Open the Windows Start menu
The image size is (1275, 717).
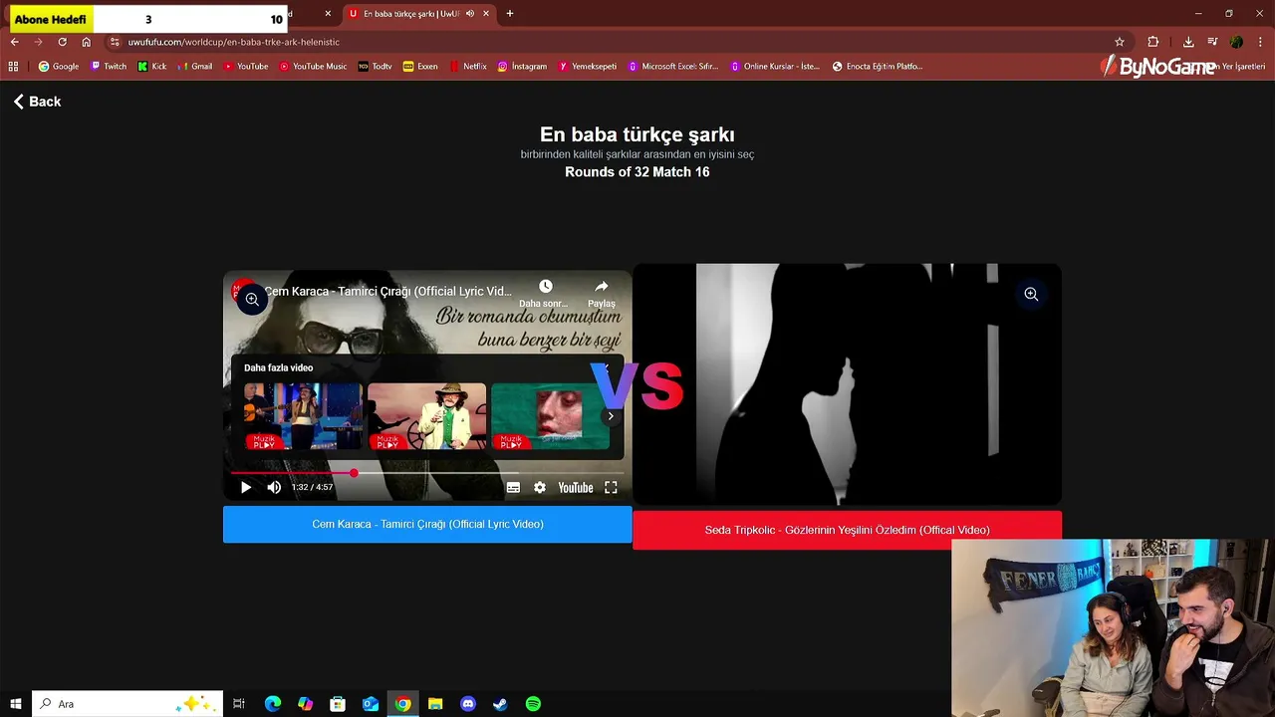(x=15, y=704)
